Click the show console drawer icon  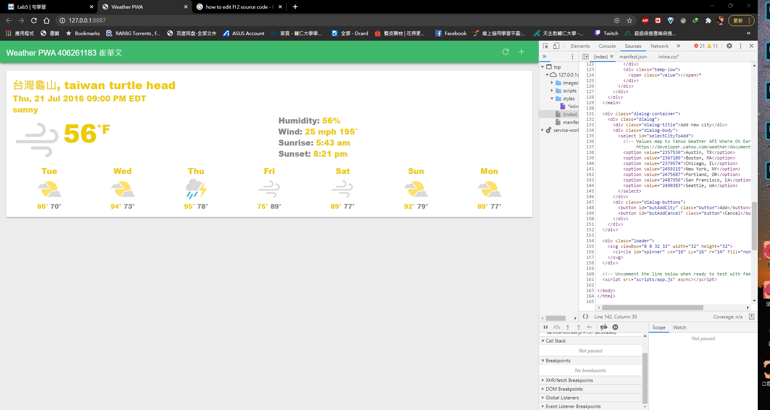[x=751, y=316]
